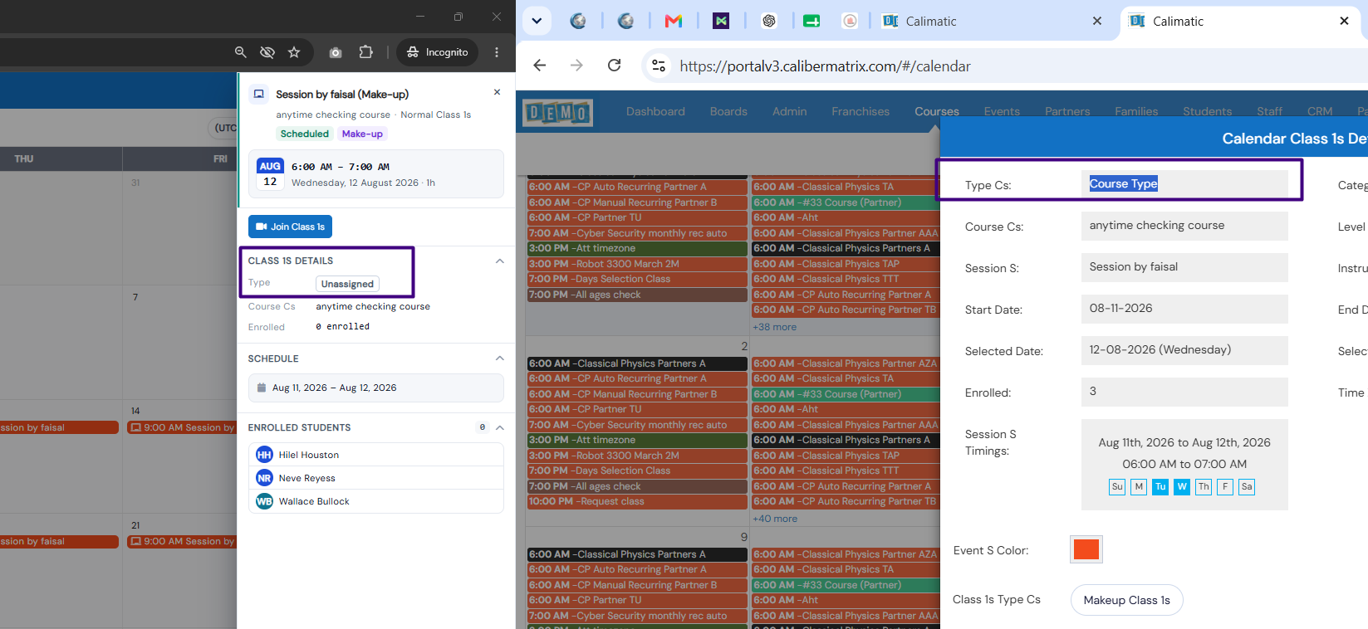
Task: Click the Make-up tag
Action: (x=362, y=134)
